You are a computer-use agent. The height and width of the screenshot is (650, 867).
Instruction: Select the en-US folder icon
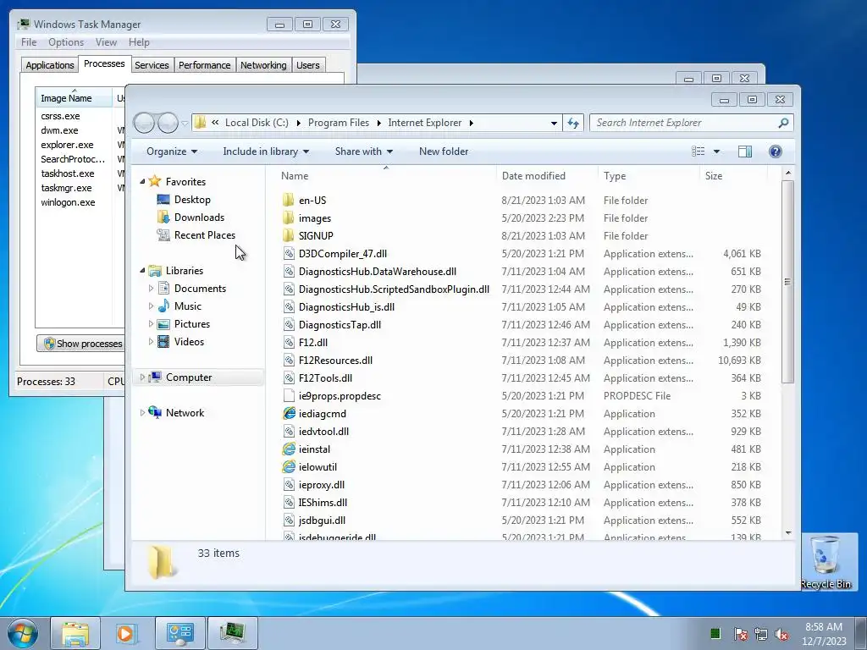coord(288,200)
